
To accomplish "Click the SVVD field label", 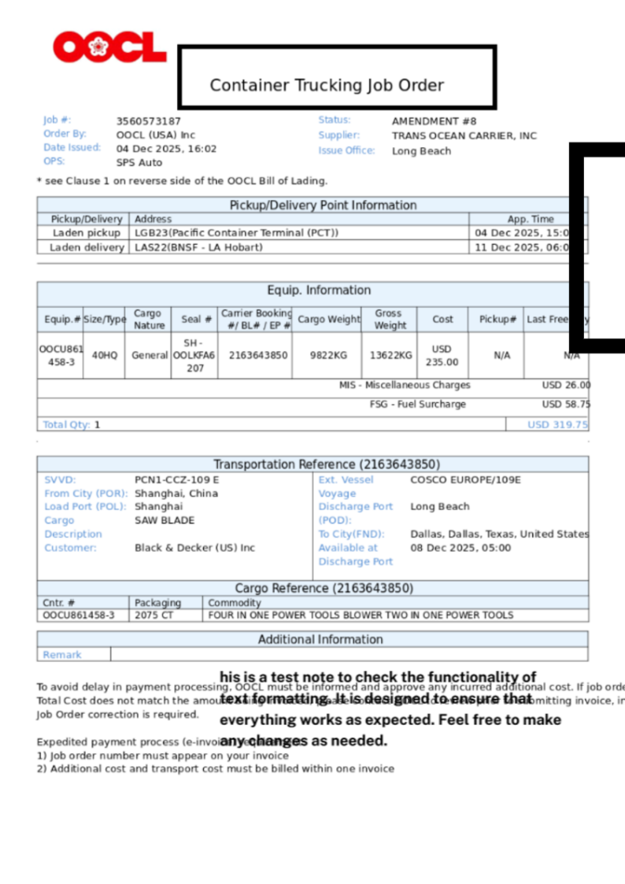I will click(60, 479).
